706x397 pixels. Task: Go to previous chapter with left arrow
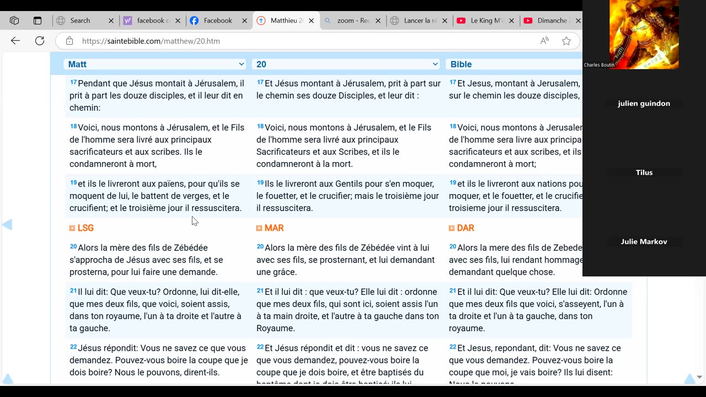click(7, 224)
